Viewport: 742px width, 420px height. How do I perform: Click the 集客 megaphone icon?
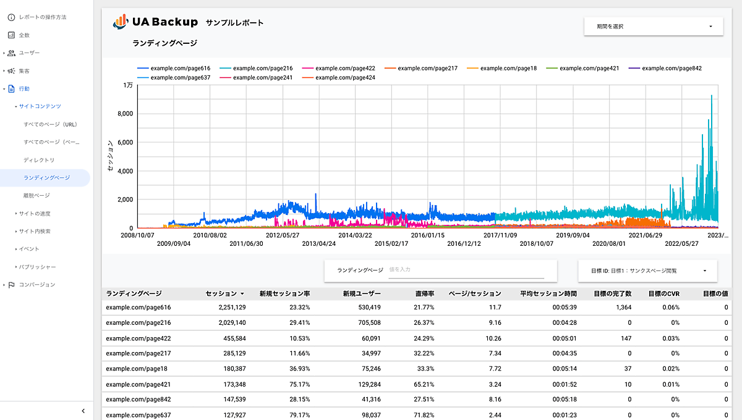tap(11, 71)
